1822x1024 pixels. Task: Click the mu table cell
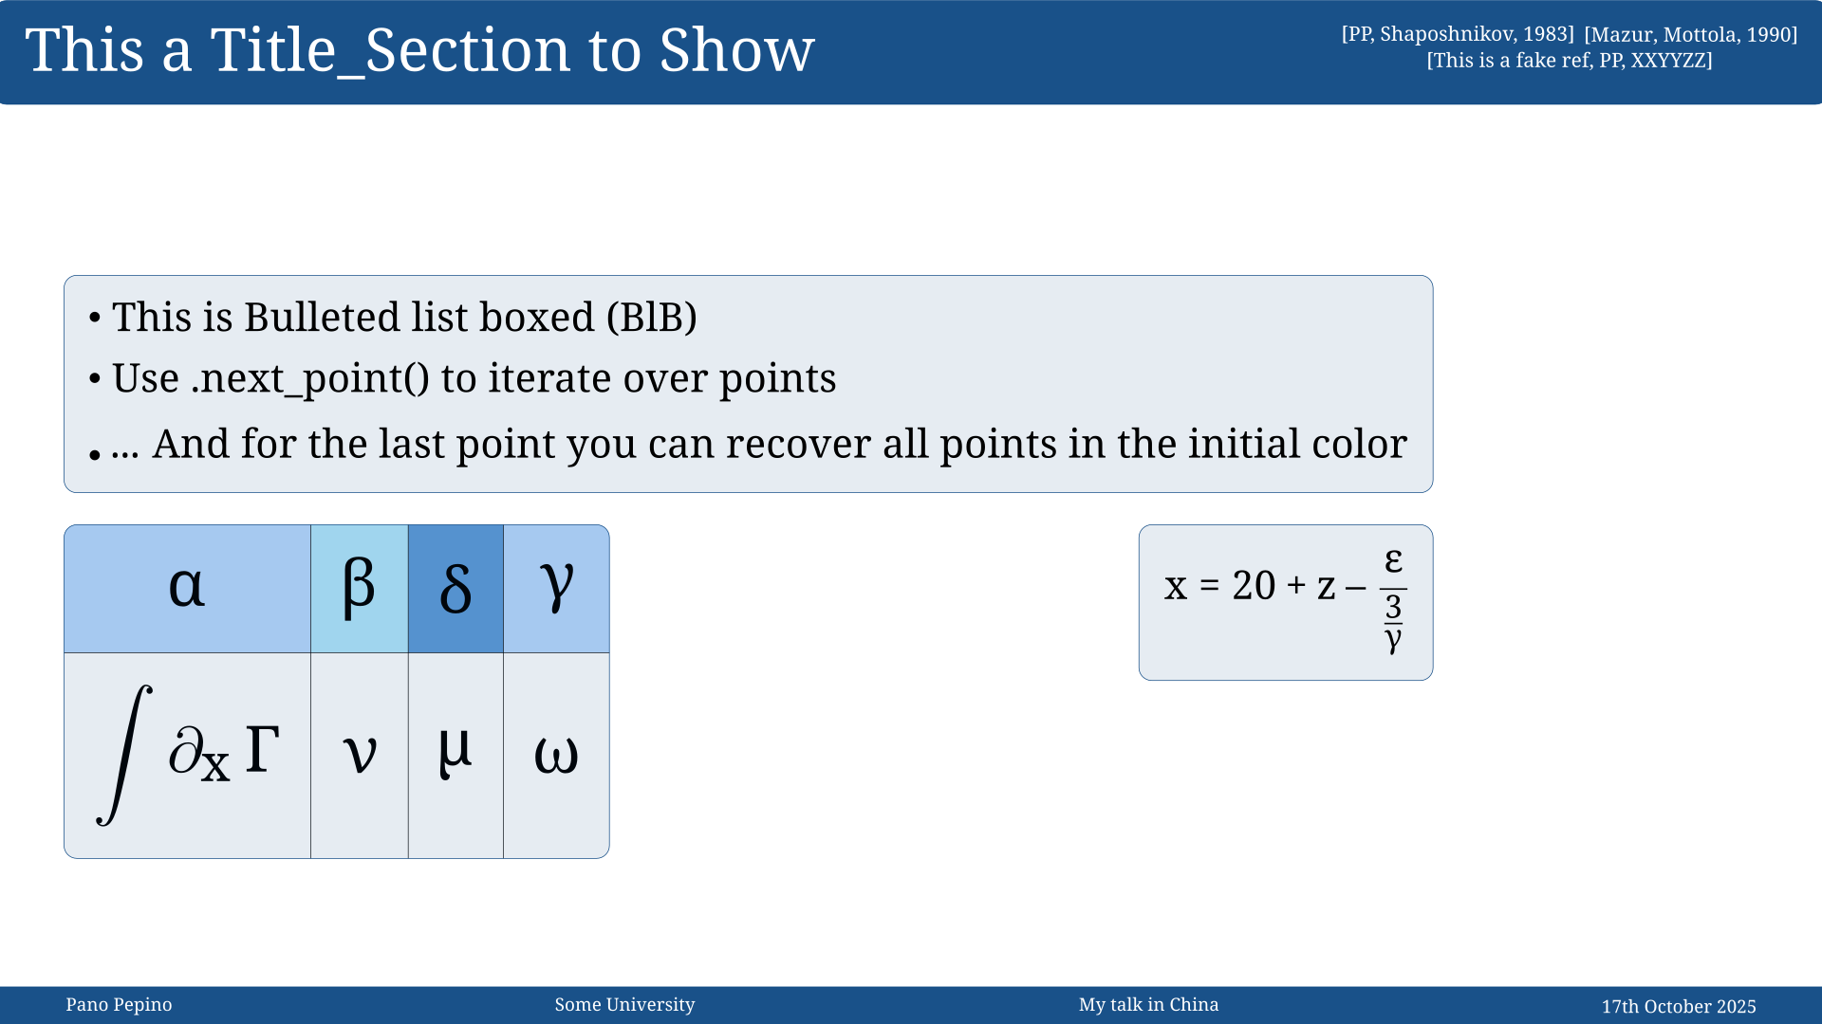pyautogui.click(x=455, y=755)
